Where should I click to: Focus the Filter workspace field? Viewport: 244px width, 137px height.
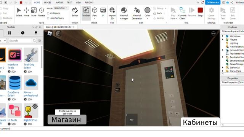pos(232,31)
